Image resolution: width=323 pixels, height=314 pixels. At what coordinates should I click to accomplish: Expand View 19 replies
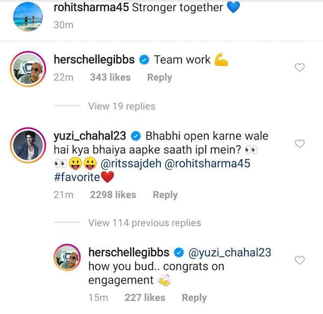point(121,106)
